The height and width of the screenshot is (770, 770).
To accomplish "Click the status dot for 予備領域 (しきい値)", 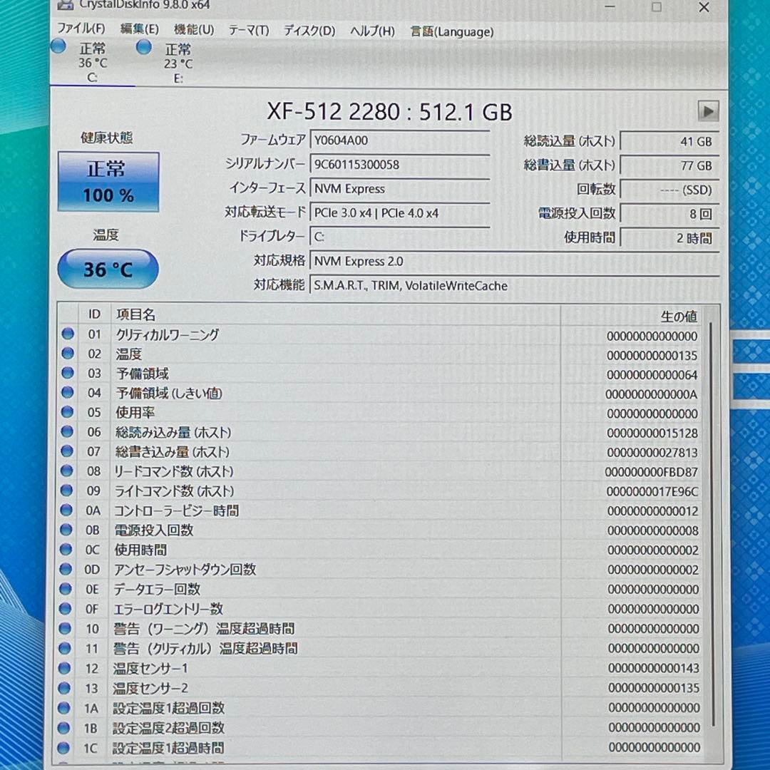I will (67, 392).
